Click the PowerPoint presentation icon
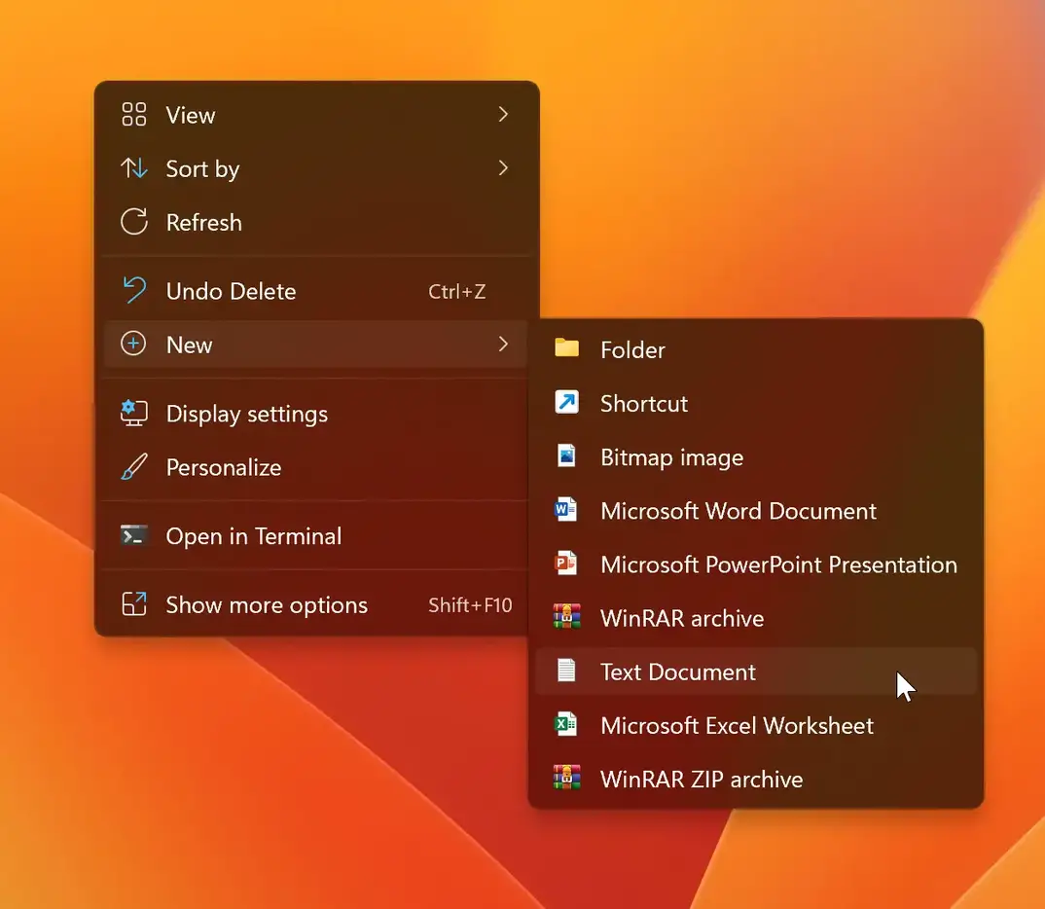 pyautogui.click(x=566, y=564)
